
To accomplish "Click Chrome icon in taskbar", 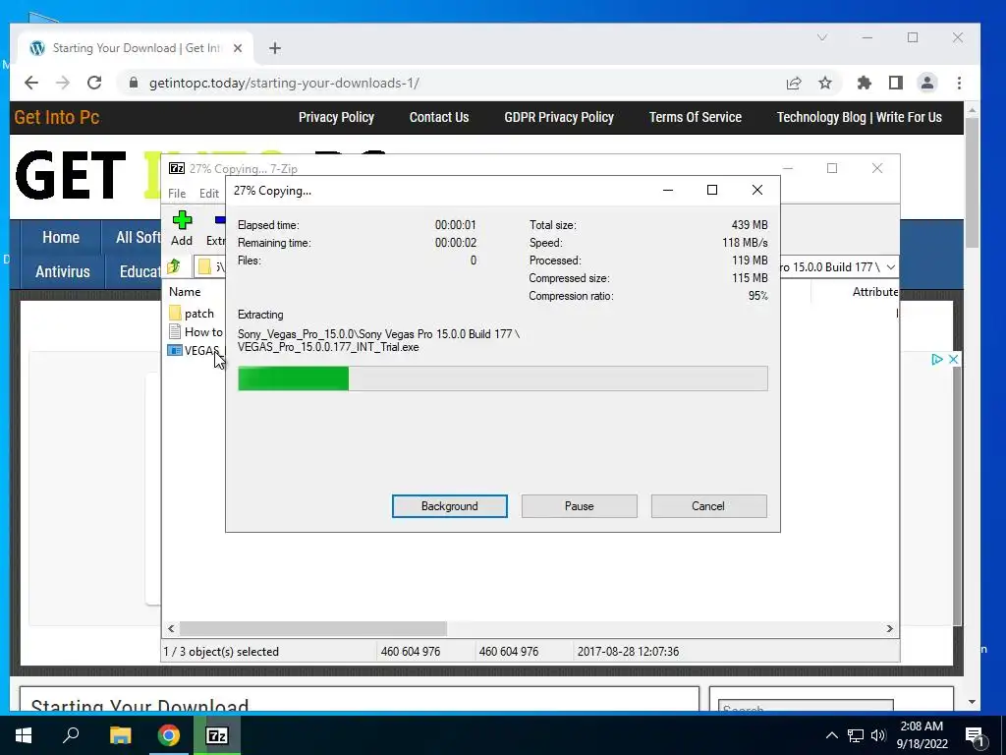I will click(x=169, y=735).
